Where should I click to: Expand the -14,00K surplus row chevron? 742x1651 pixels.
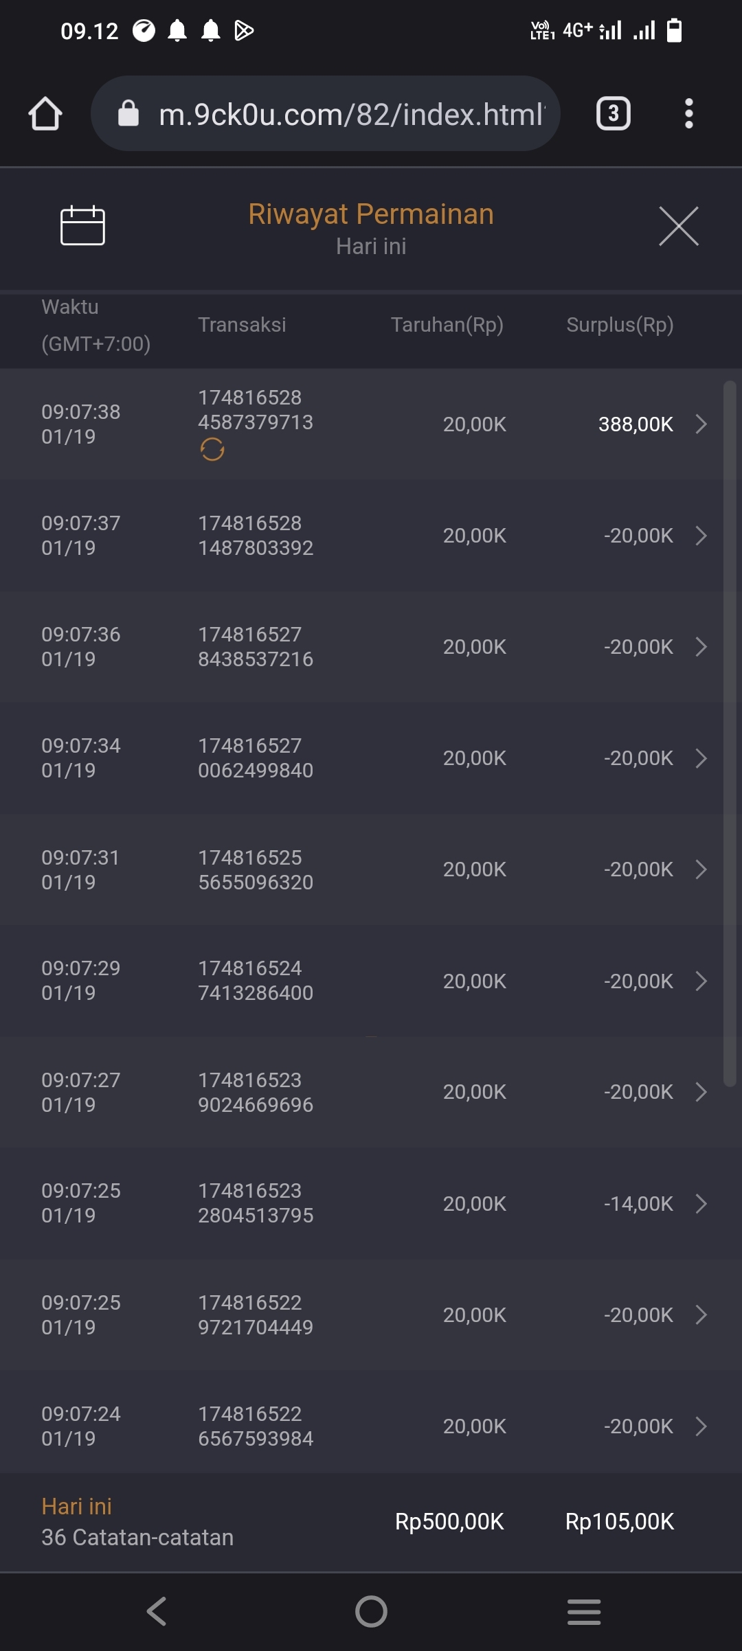coord(701,1203)
